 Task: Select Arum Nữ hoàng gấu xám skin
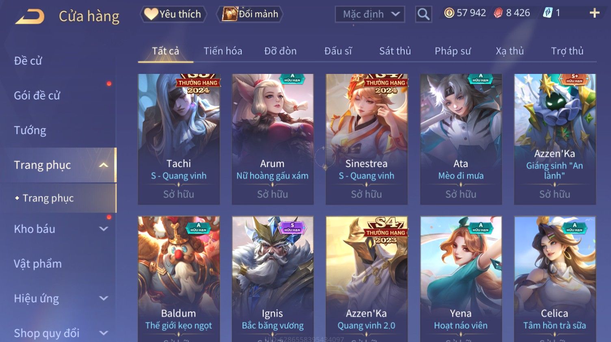pyautogui.click(x=273, y=139)
